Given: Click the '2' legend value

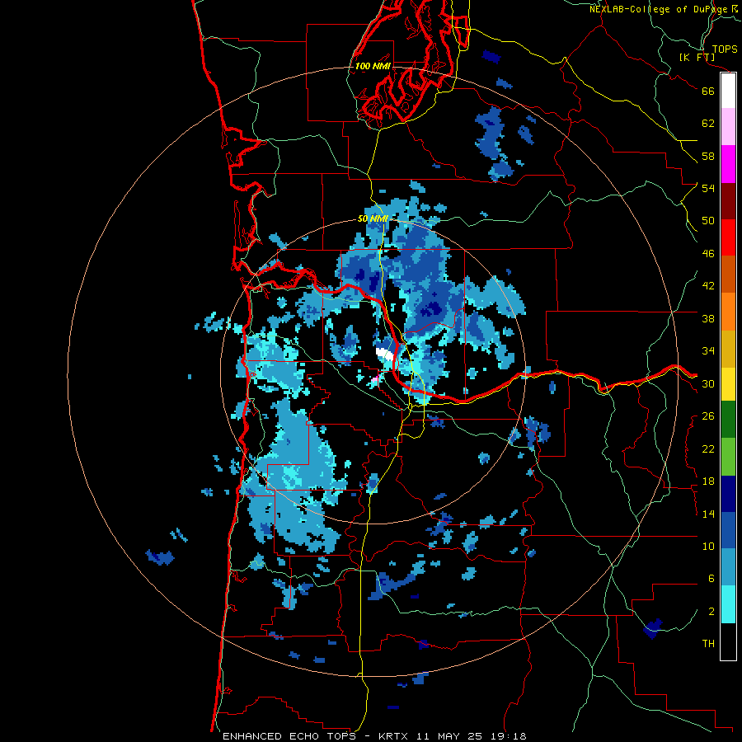Looking at the screenshot, I should [711, 612].
